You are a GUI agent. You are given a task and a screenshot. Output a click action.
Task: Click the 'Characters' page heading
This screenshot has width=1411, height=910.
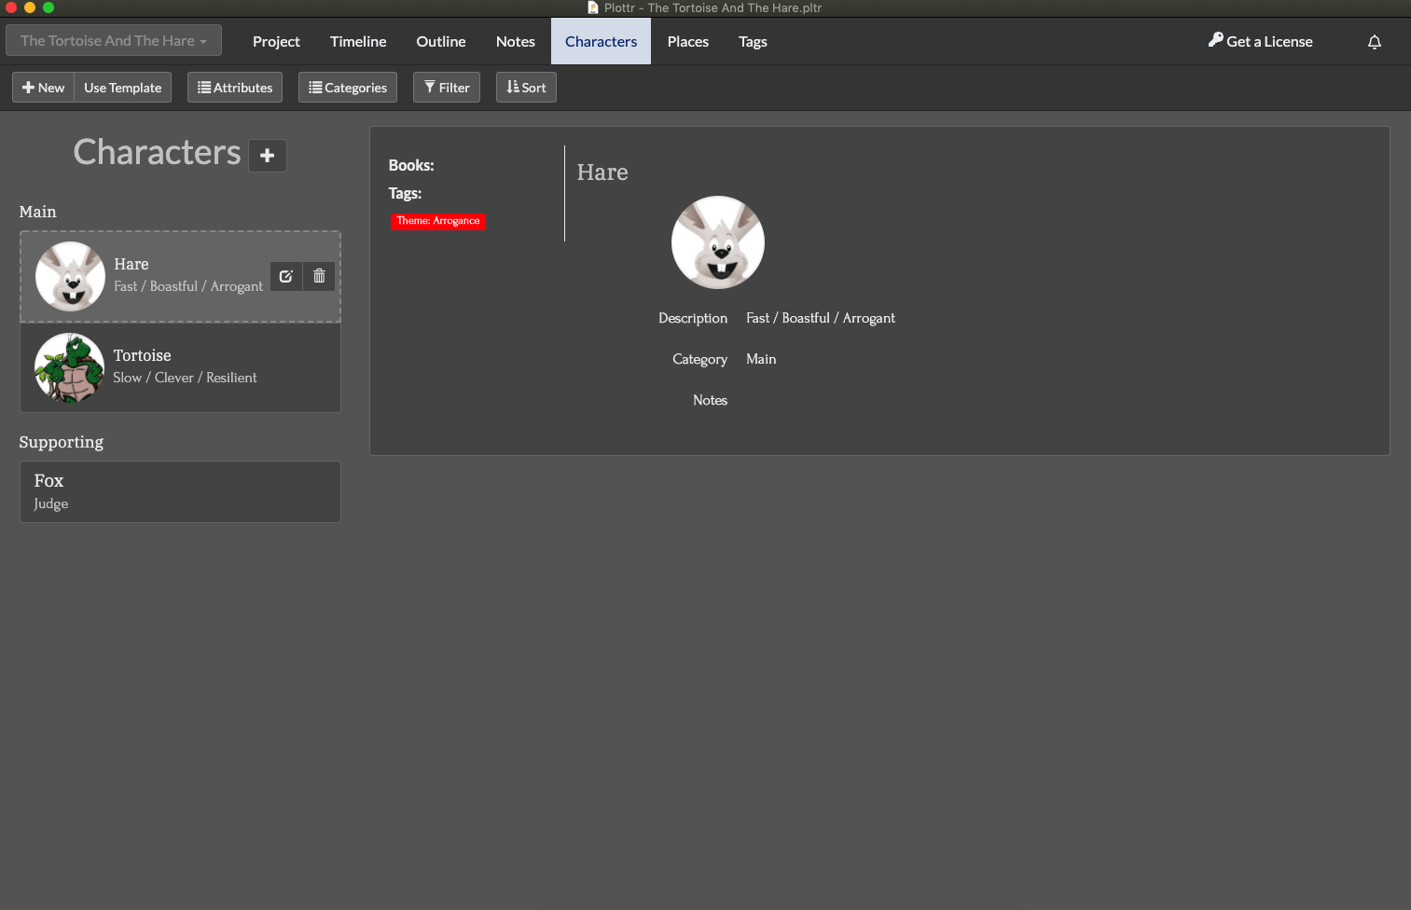(x=158, y=152)
